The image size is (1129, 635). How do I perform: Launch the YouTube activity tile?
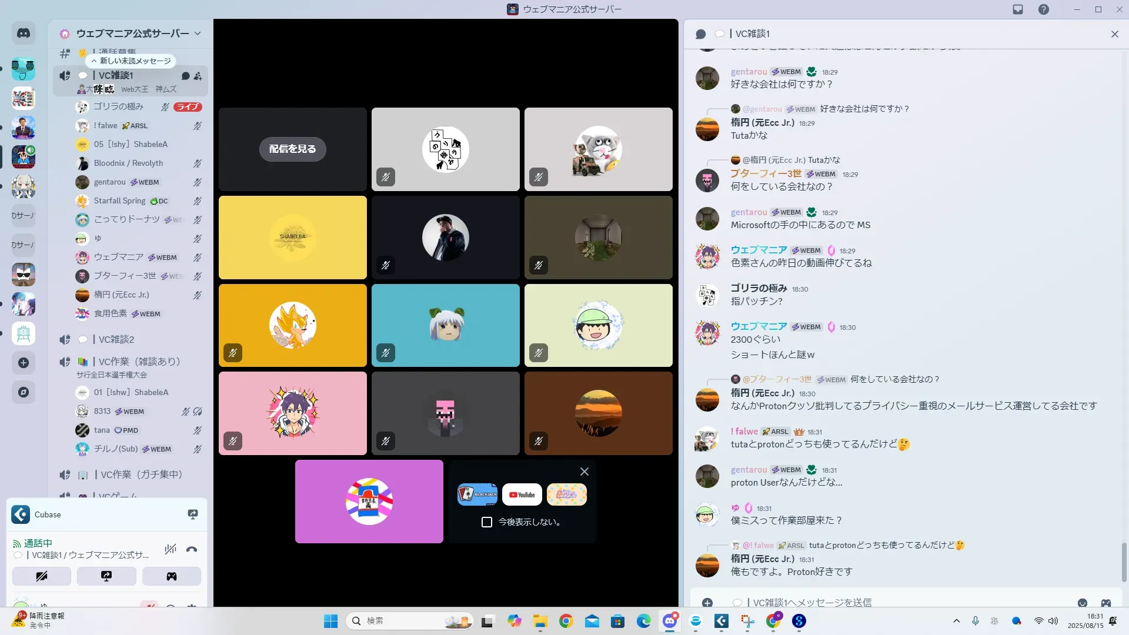pyautogui.click(x=522, y=494)
